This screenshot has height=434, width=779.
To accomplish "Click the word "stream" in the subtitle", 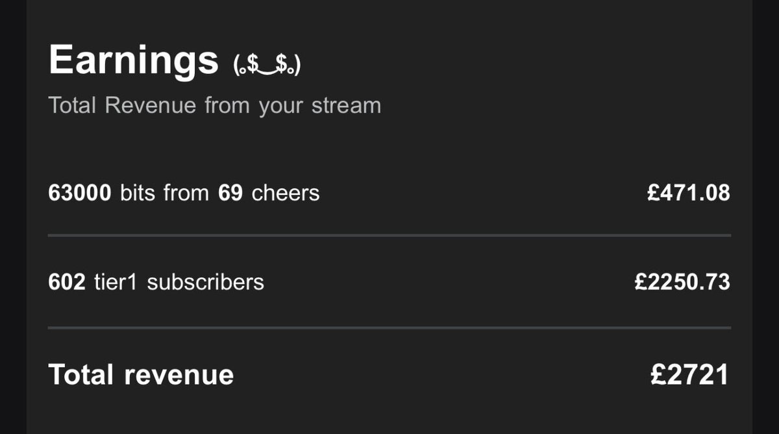I will 345,105.
